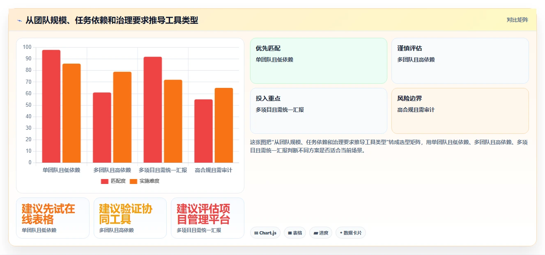545x255 pixels.
Task: Click 高合规且需审计 text in 风险边界 card
Action: point(416,110)
